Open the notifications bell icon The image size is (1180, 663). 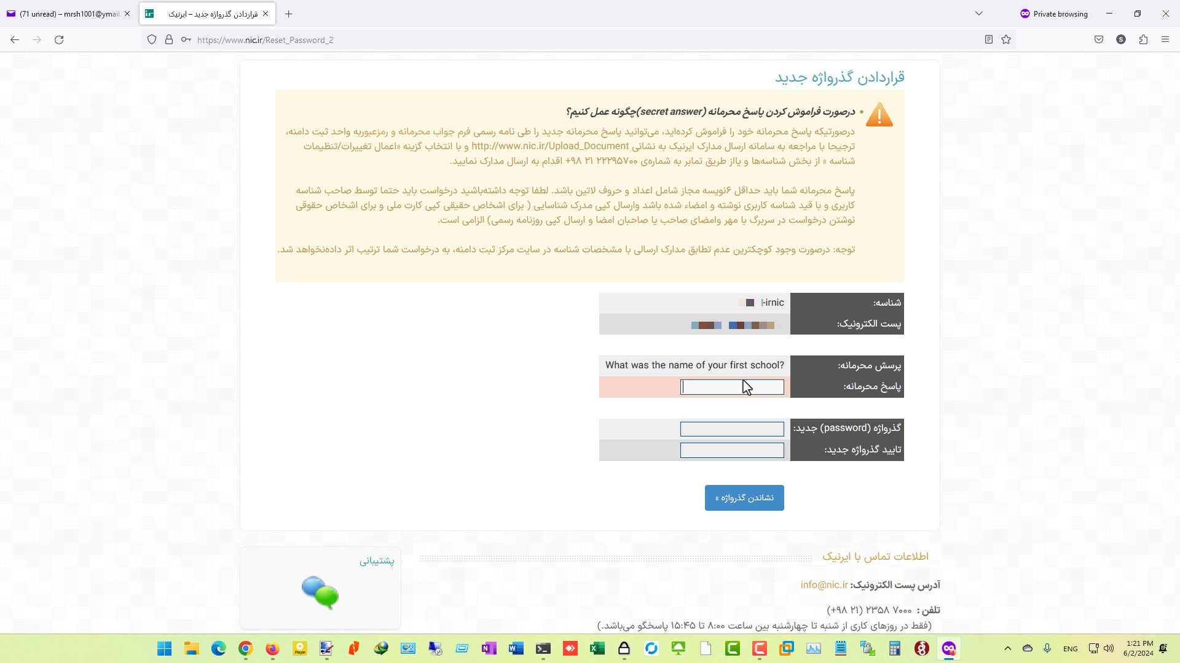pos(1163,649)
